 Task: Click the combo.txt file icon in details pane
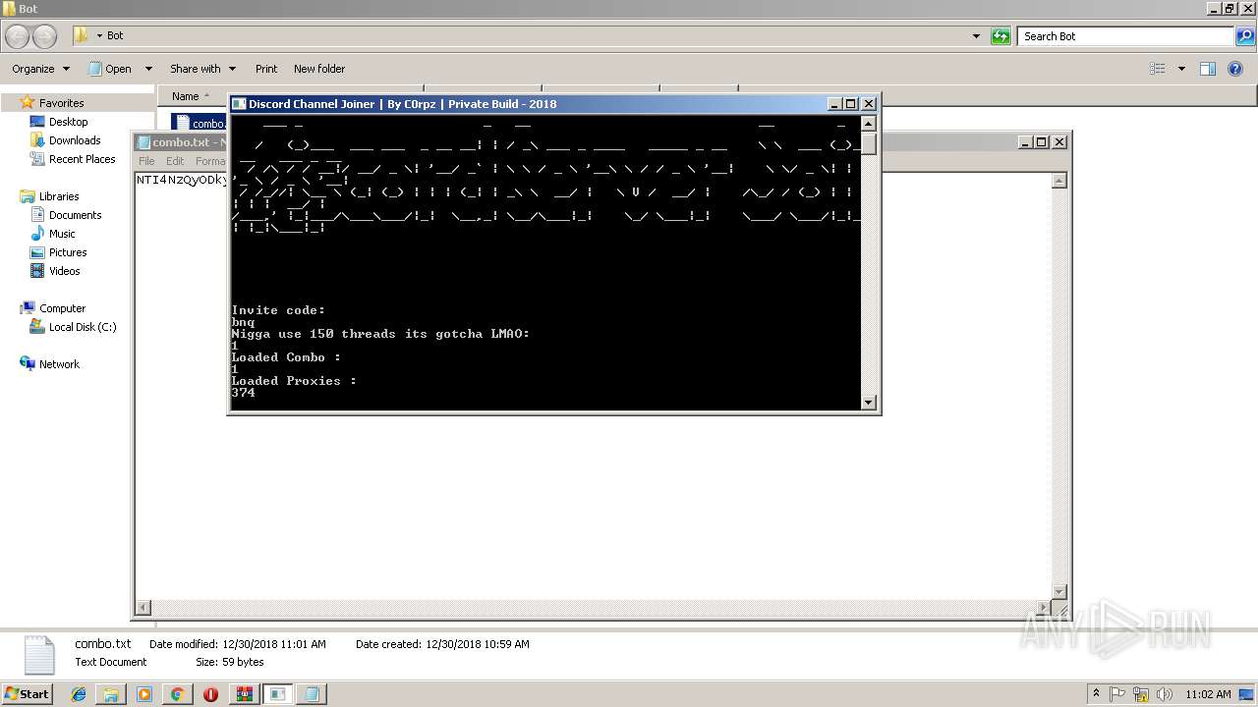(38, 654)
